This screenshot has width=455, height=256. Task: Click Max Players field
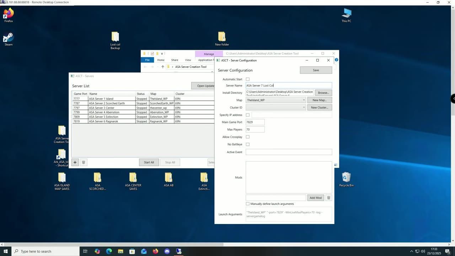click(255, 129)
